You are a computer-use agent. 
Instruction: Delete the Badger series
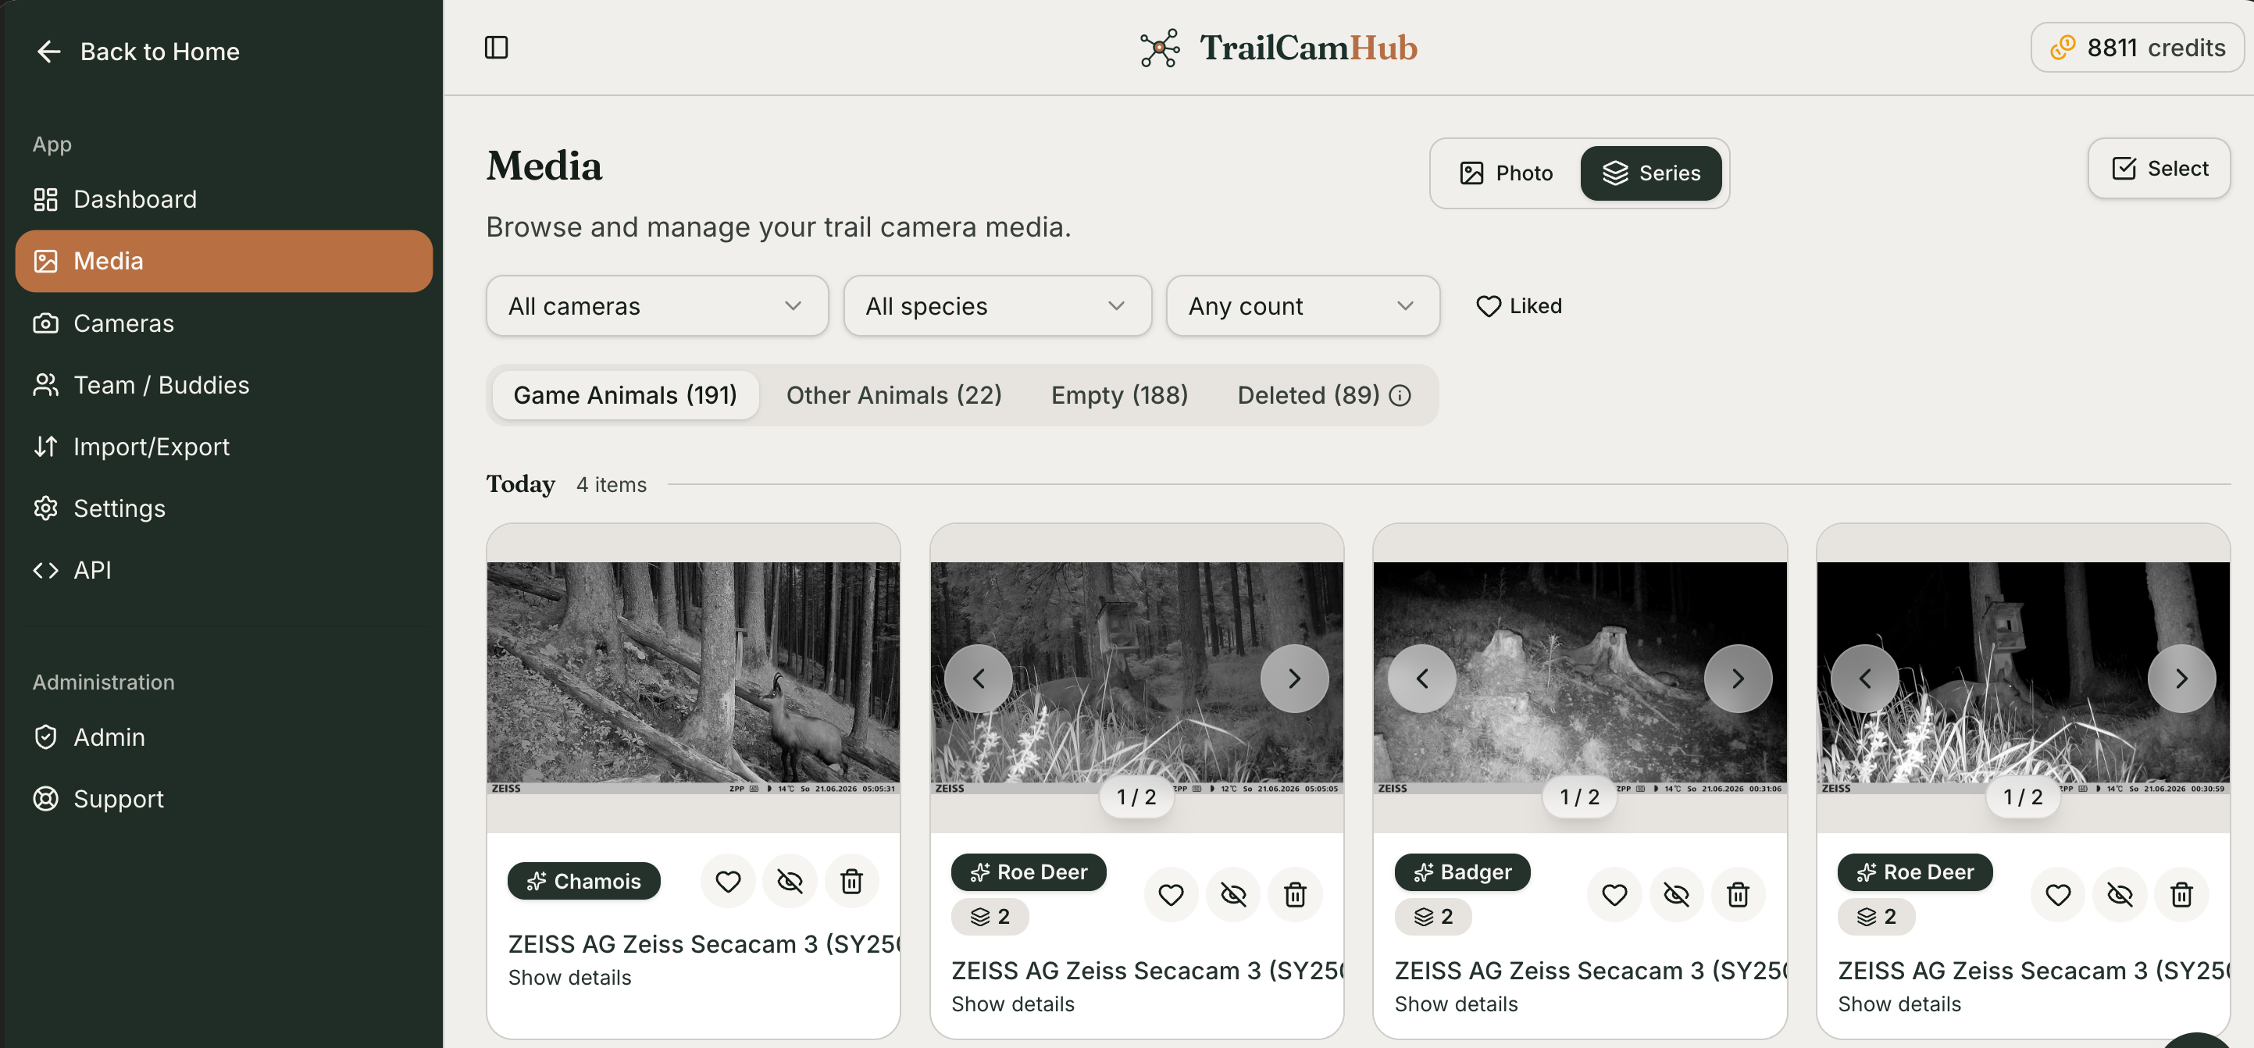pyautogui.click(x=1738, y=894)
